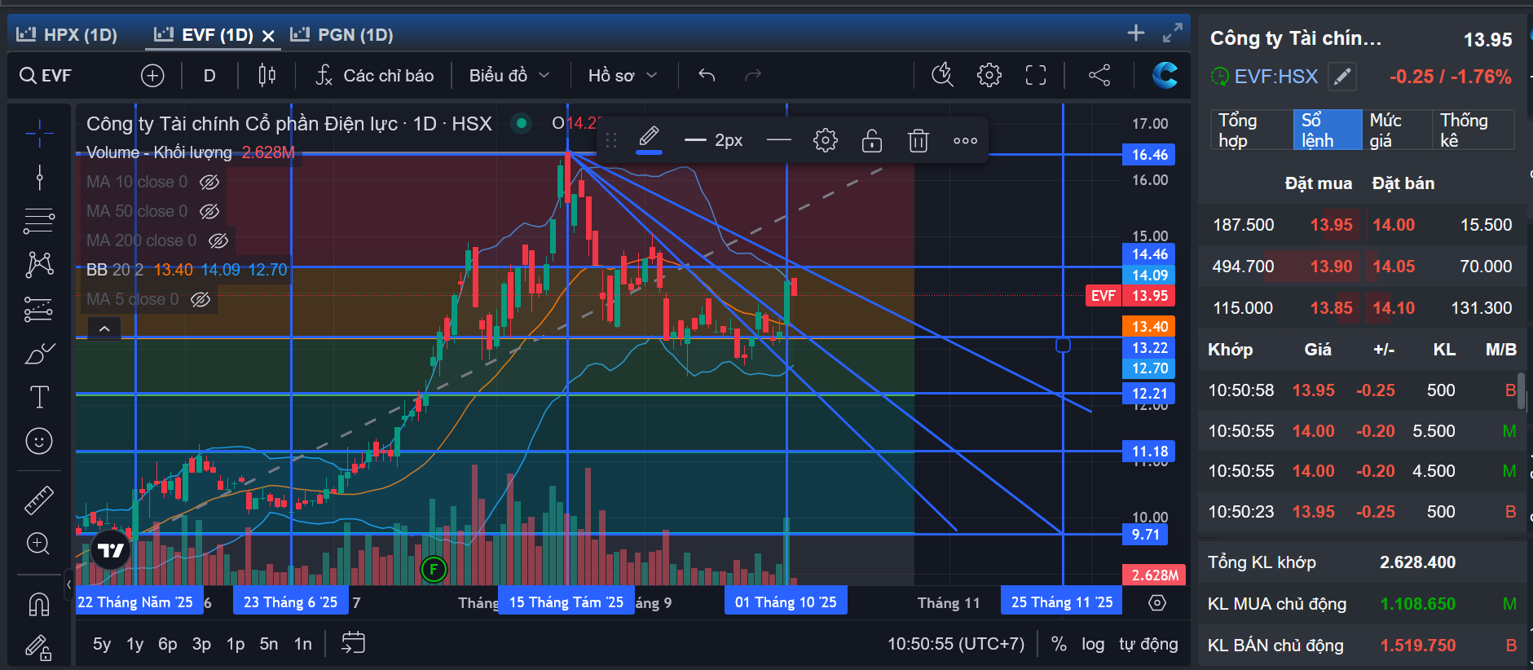This screenshot has height=670, width=1533.
Task: Open quick search lightning icon
Action: [x=942, y=75]
